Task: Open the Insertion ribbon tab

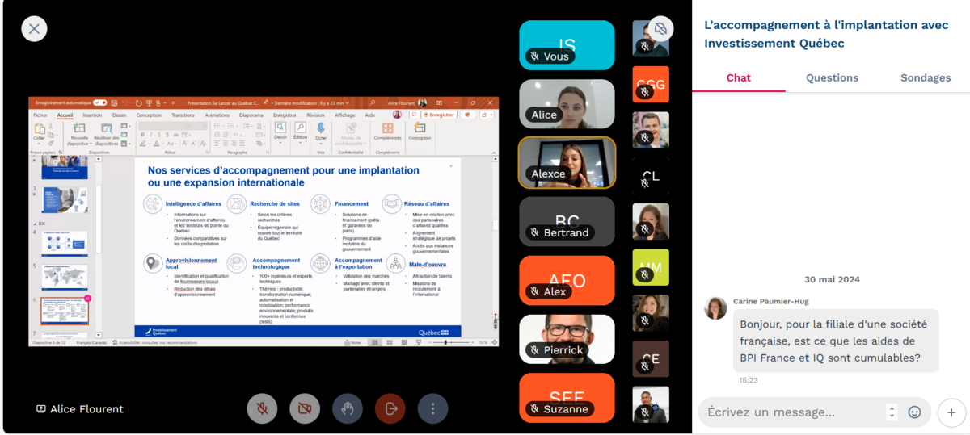Action: 92,115
